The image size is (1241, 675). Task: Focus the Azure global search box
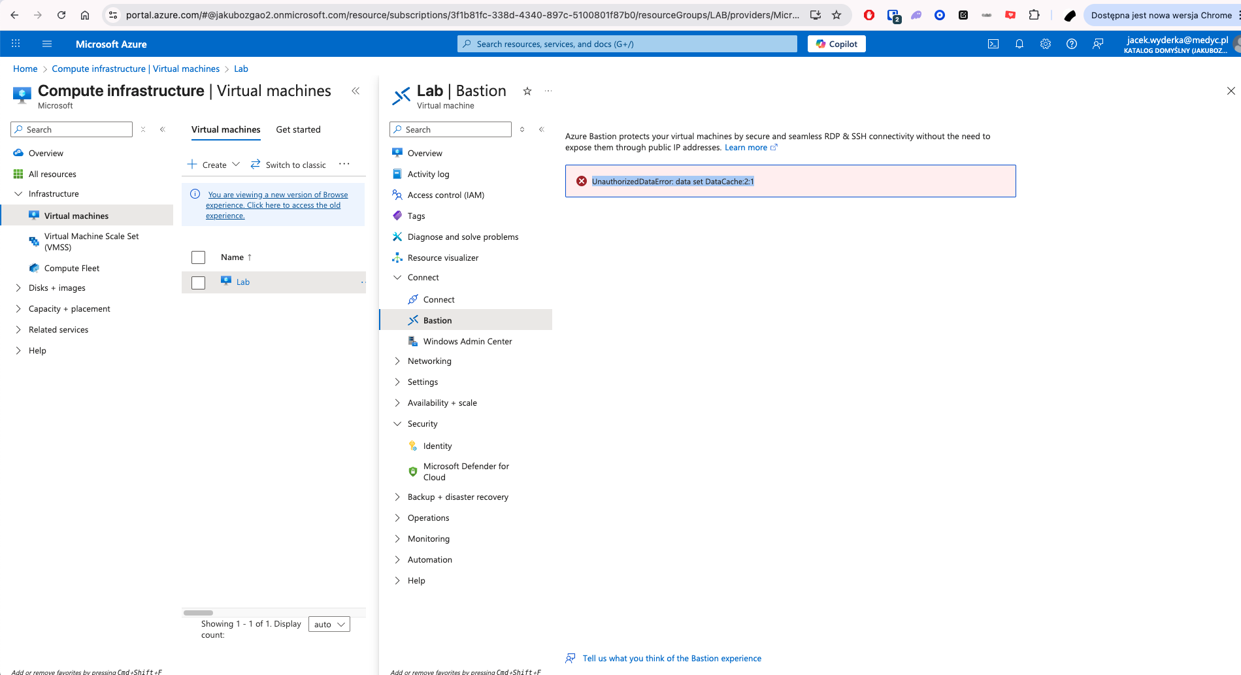point(627,44)
